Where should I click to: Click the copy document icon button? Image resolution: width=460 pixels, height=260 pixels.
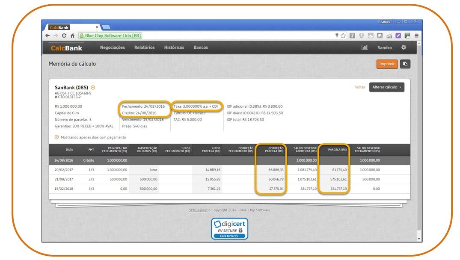405,64
